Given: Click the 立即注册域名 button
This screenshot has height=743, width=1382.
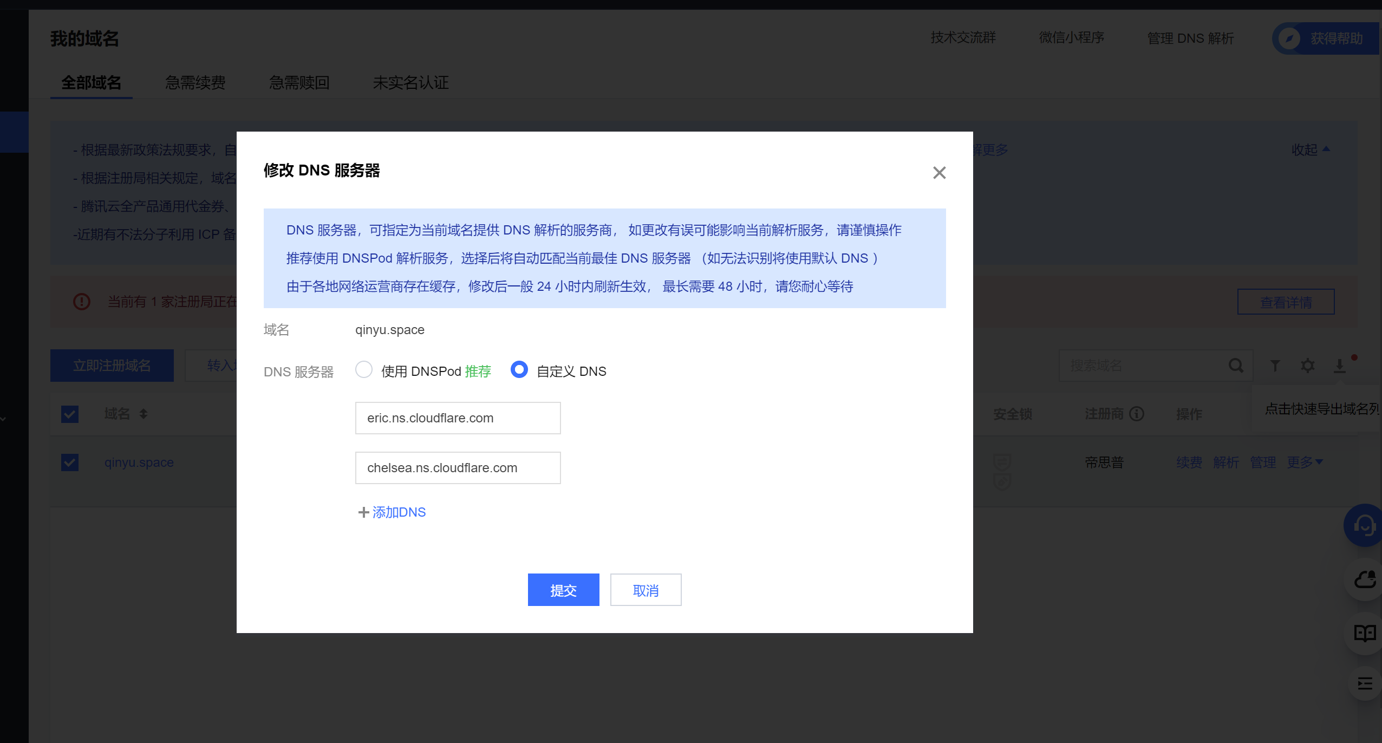Looking at the screenshot, I should [112, 366].
